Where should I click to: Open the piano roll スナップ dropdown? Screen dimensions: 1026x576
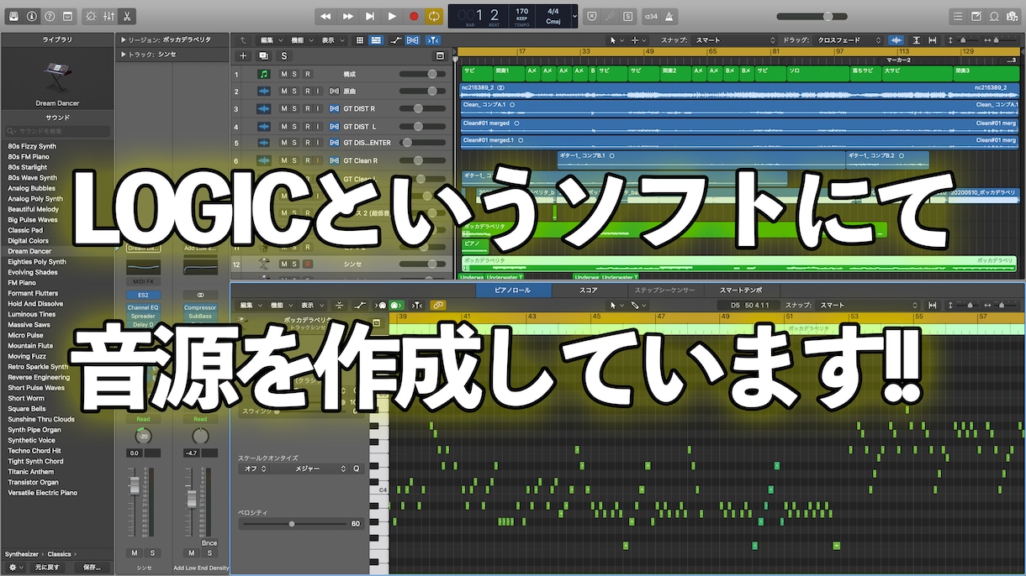click(868, 305)
